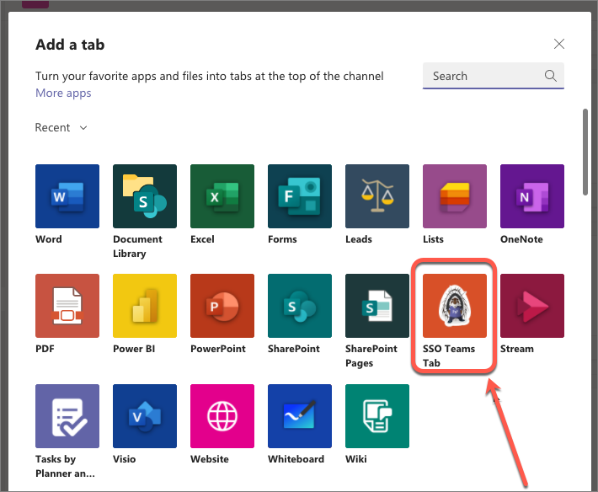Screen dimensions: 598x492
Task: Select the Website globe icon
Action: (x=222, y=415)
